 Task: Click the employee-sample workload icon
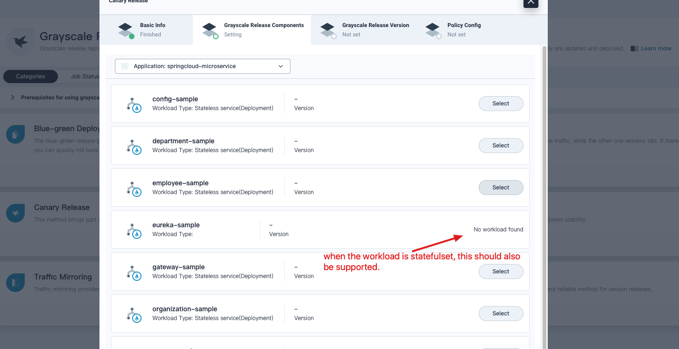(135, 187)
